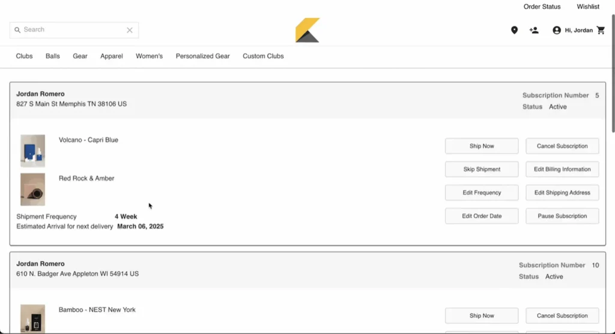
Task: Click the Hi, Jordan account greeting
Action: (x=578, y=30)
